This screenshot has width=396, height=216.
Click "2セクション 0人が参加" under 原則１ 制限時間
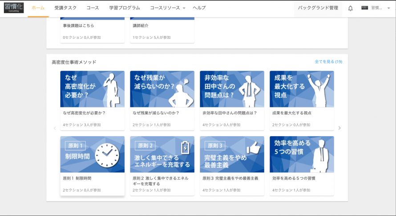click(82, 190)
